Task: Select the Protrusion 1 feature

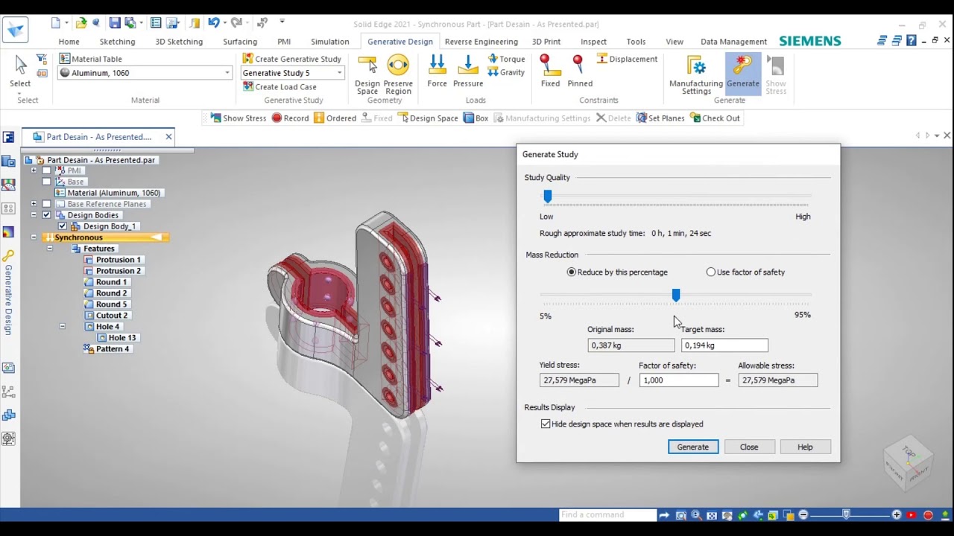Action: (118, 260)
